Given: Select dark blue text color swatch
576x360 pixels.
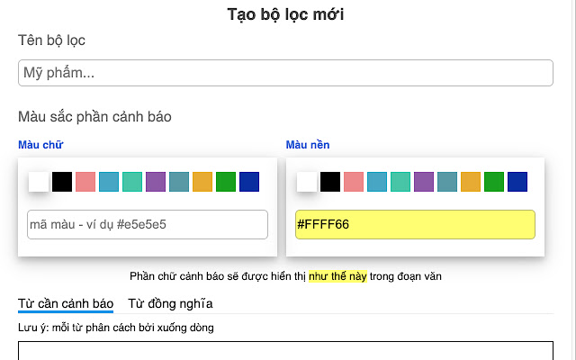Looking at the screenshot, I should [249, 182].
